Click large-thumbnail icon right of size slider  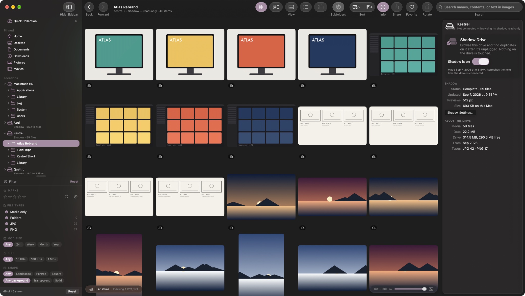[431, 289]
